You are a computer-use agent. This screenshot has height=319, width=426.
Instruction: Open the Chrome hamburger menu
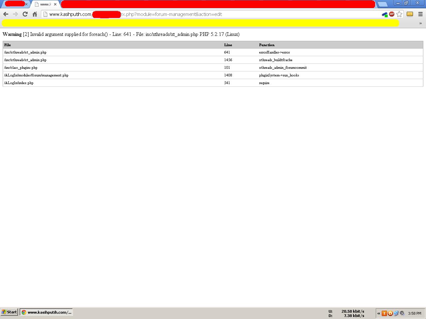421,14
